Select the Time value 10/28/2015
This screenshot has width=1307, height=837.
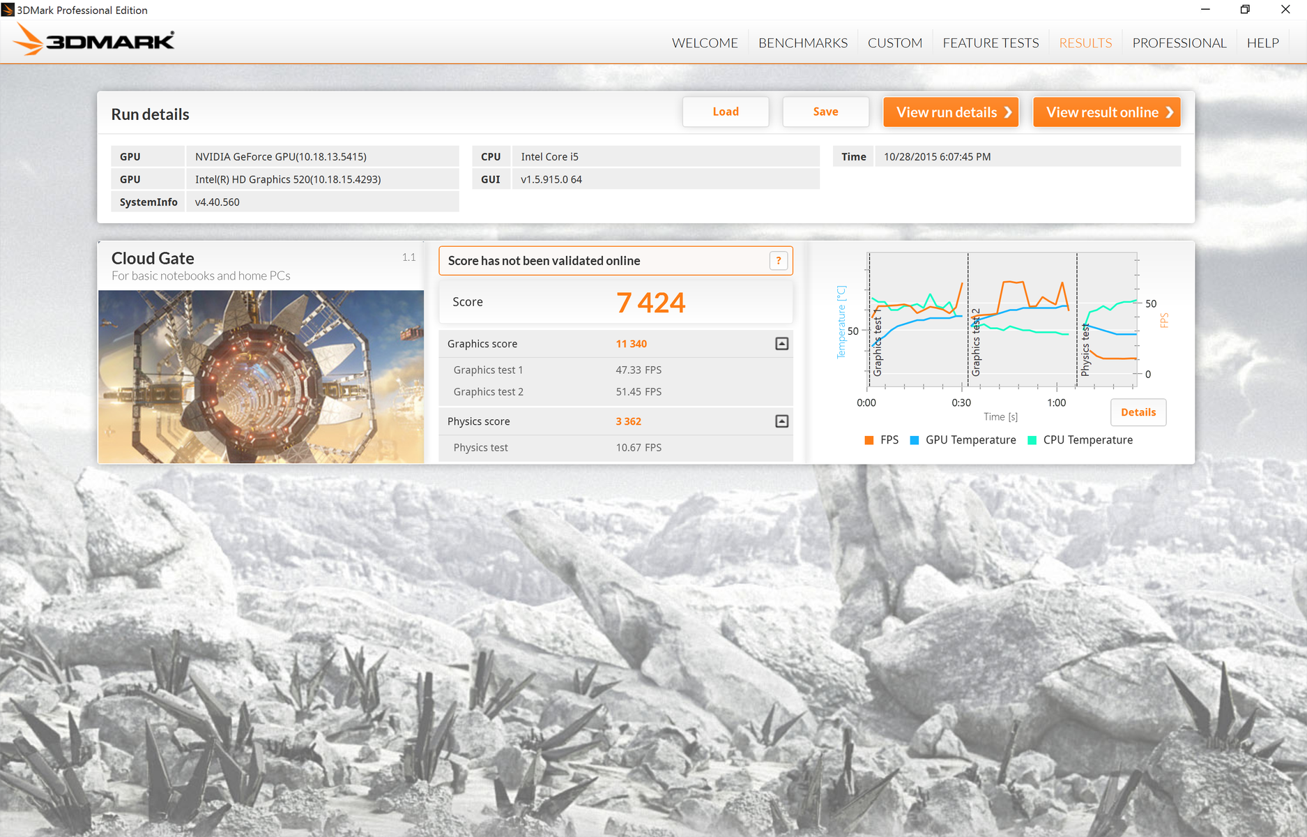[938, 157]
